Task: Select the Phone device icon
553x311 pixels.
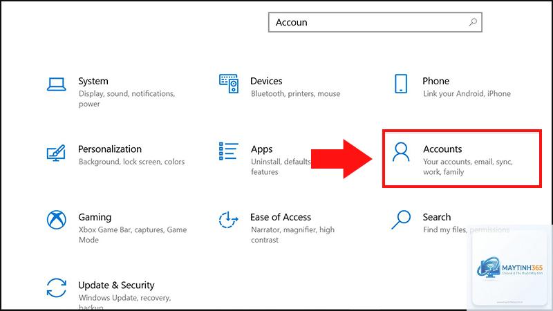Action: tap(401, 84)
